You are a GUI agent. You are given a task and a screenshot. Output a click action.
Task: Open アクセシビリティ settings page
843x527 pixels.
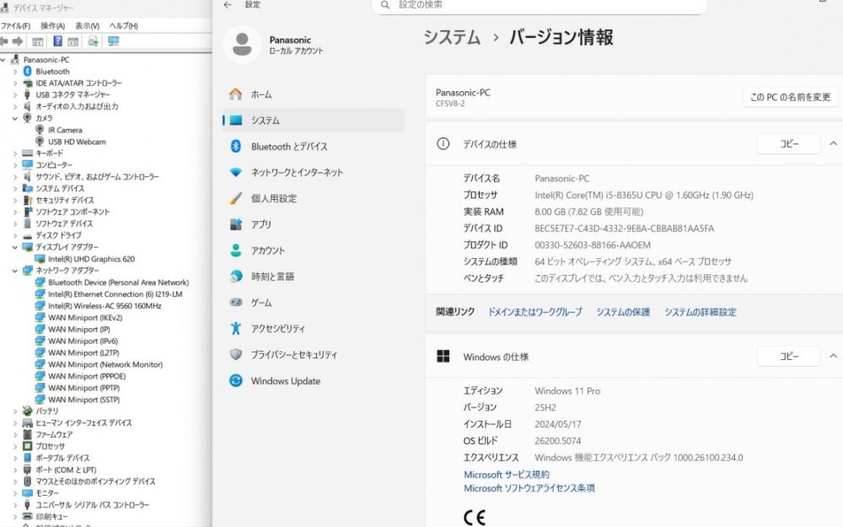pyautogui.click(x=277, y=329)
